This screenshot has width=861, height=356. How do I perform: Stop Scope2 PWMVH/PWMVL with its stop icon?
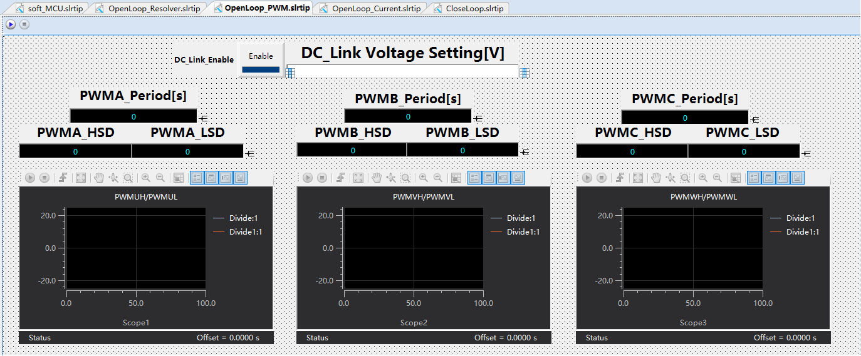coord(323,178)
